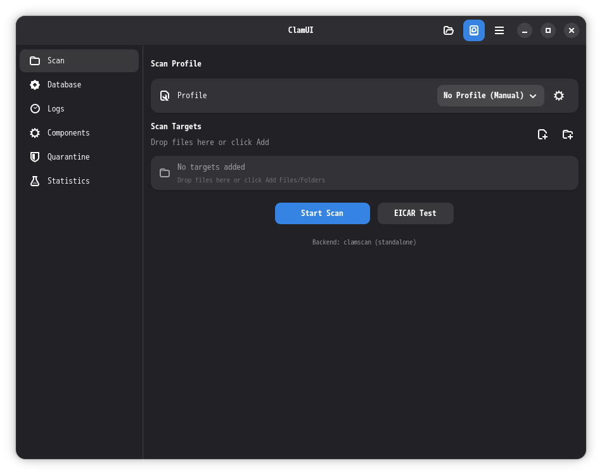Open the hamburger main menu
602x475 pixels.
coord(499,30)
